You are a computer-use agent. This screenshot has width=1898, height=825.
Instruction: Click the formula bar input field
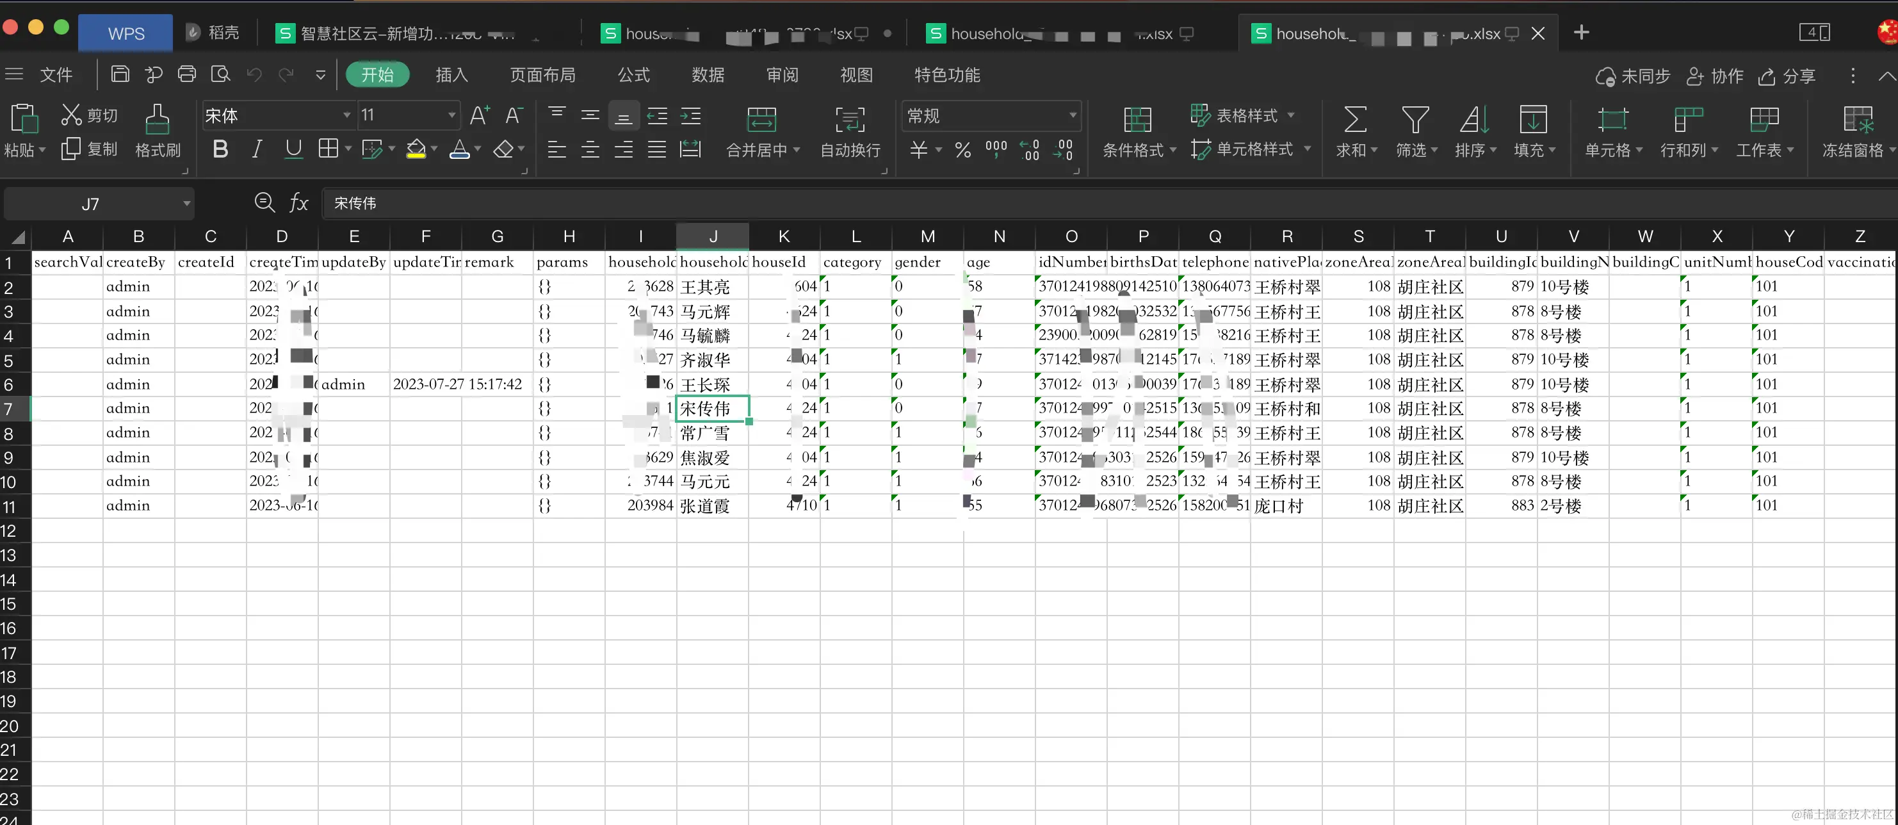pos(1109,203)
